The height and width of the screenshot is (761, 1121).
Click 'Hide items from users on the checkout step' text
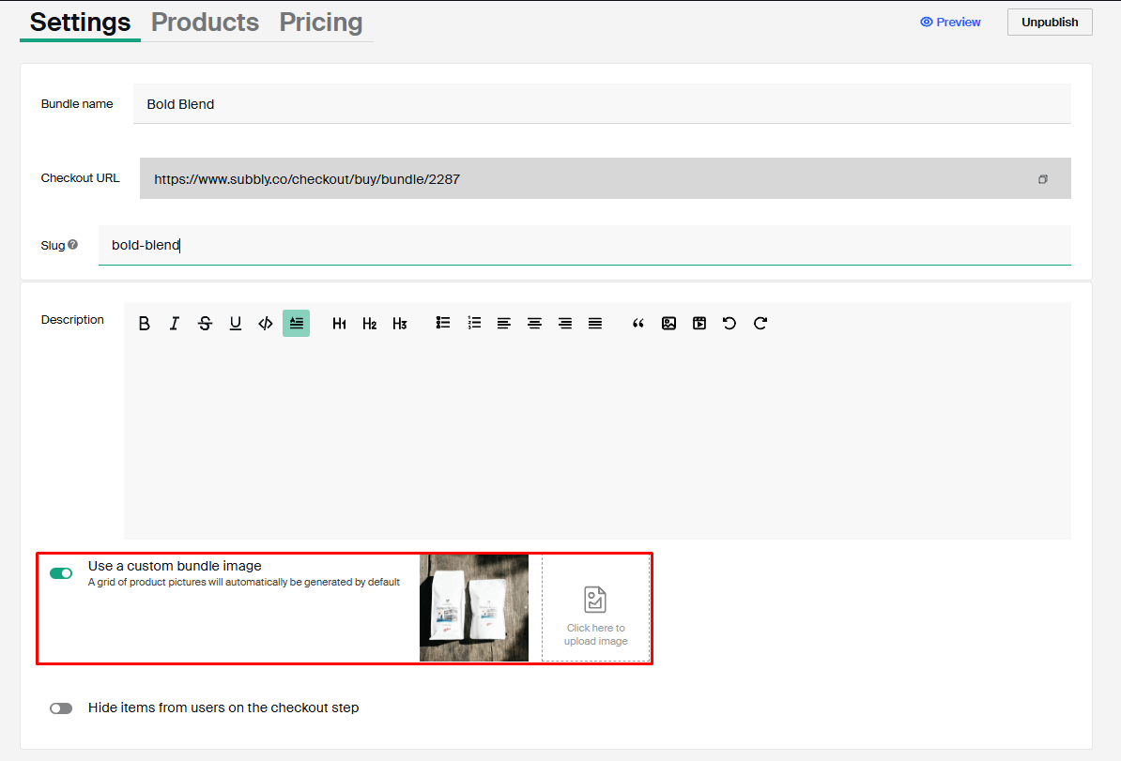pyautogui.click(x=223, y=708)
